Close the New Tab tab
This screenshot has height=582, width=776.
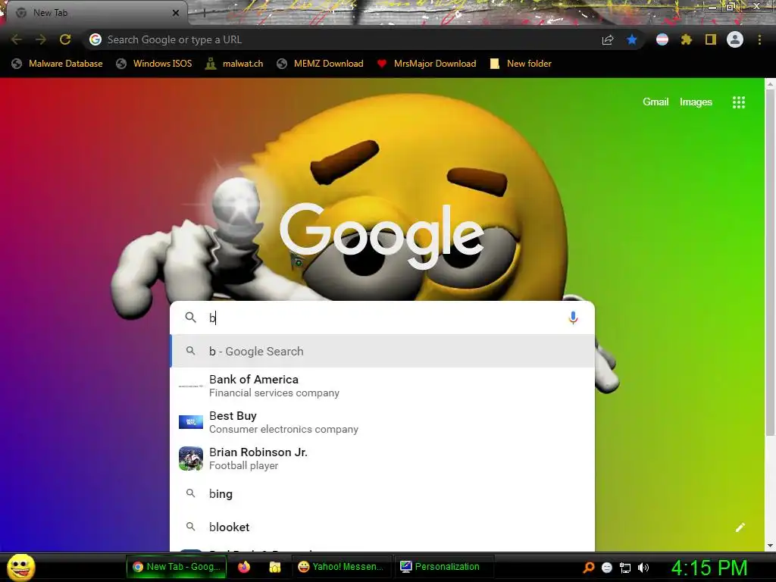click(x=176, y=13)
